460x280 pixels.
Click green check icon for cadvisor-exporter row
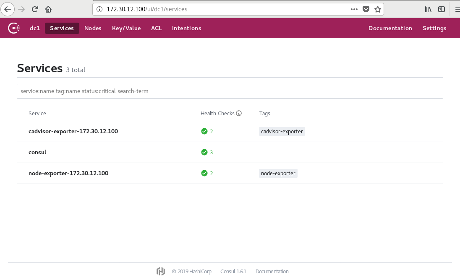pyautogui.click(x=204, y=132)
